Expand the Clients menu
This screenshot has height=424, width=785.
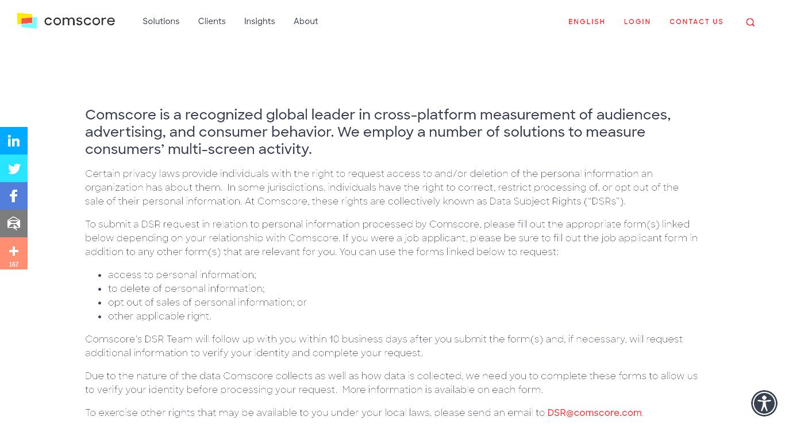211,21
